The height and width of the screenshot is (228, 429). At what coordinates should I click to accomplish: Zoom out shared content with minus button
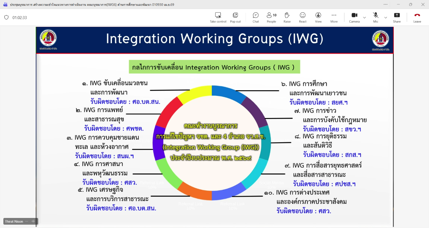27,221
